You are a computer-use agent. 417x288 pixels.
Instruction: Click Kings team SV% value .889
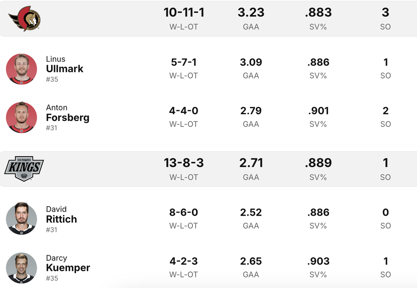(318, 163)
